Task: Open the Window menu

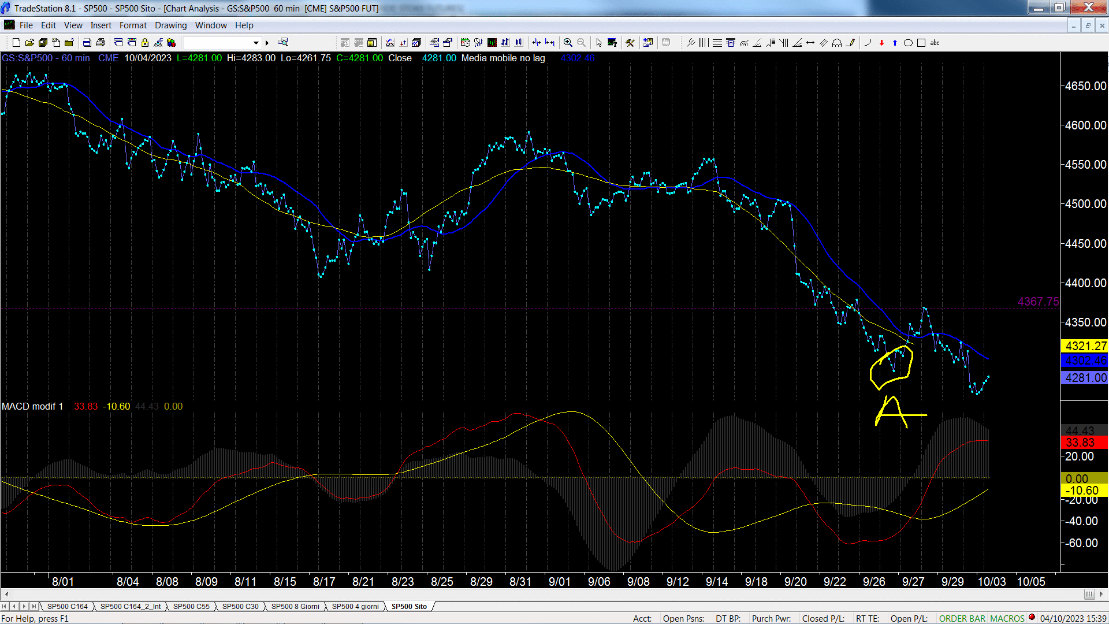Action: [211, 25]
